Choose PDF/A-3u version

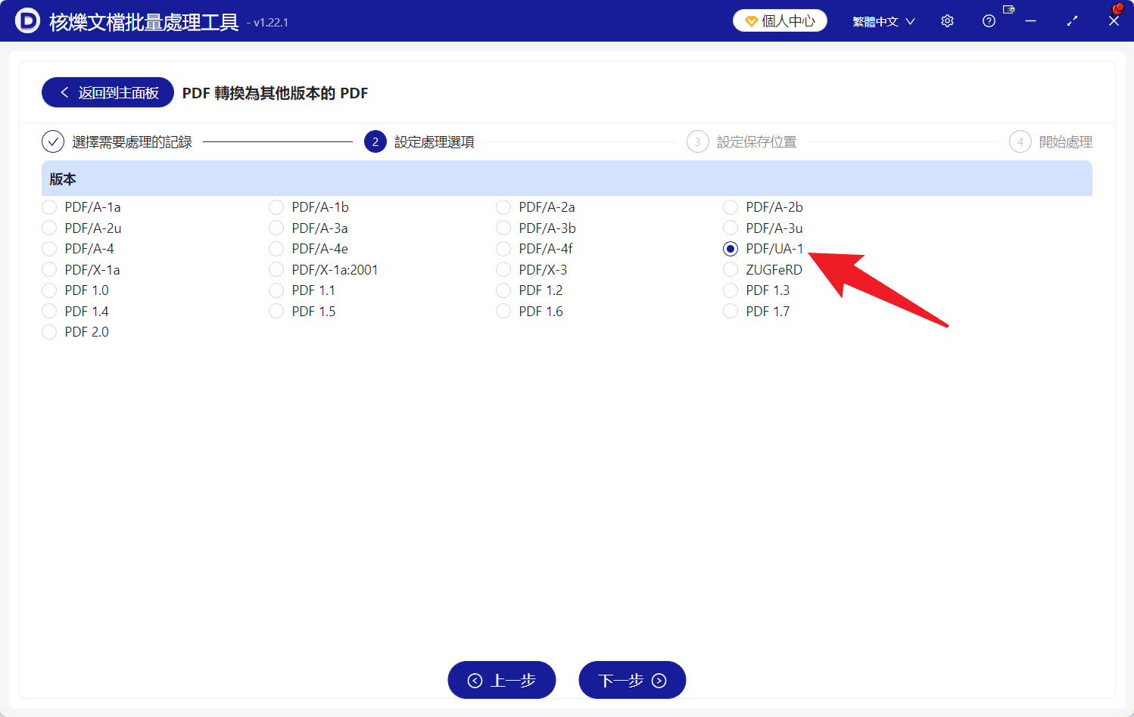pyautogui.click(x=731, y=228)
